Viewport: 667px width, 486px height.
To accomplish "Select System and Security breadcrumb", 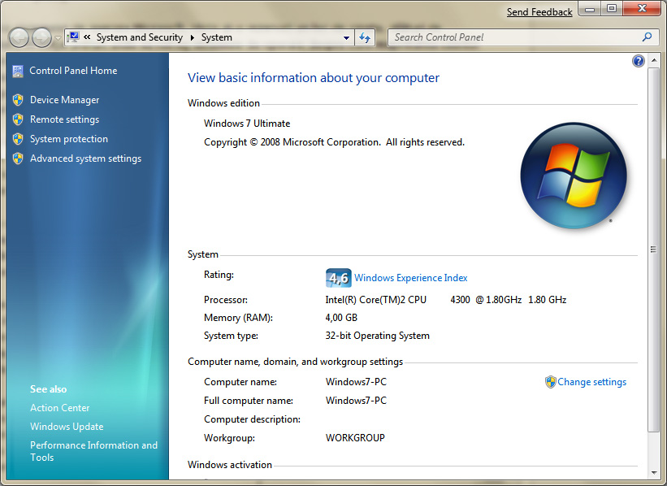I will point(140,37).
